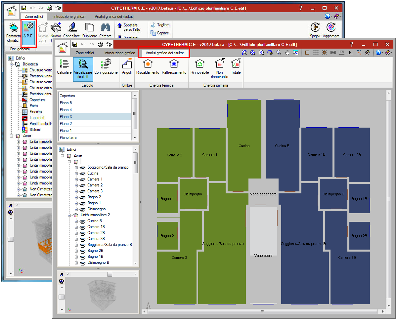This screenshot has height=319, width=397.
Task: Click the print view window icon
Action: pos(296,53)
